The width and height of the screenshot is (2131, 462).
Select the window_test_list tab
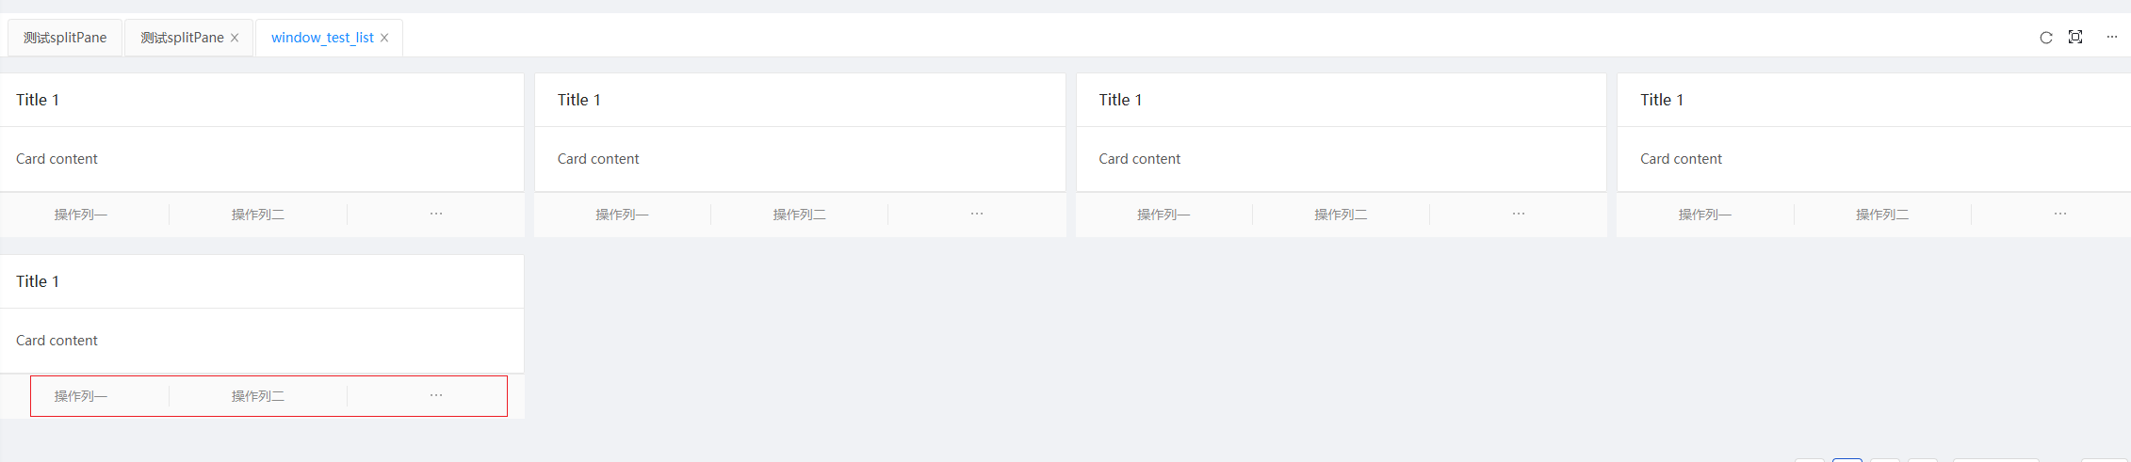pyautogui.click(x=322, y=38)
